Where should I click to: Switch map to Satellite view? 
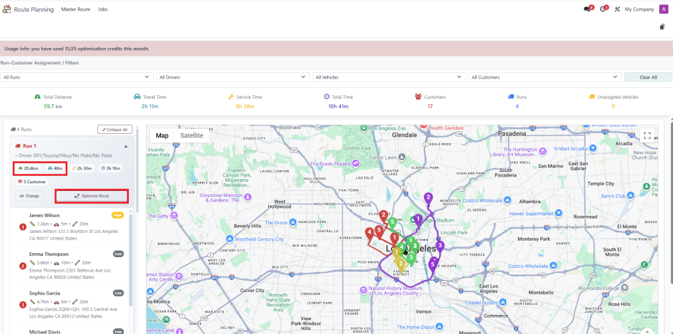click(192, 136)
